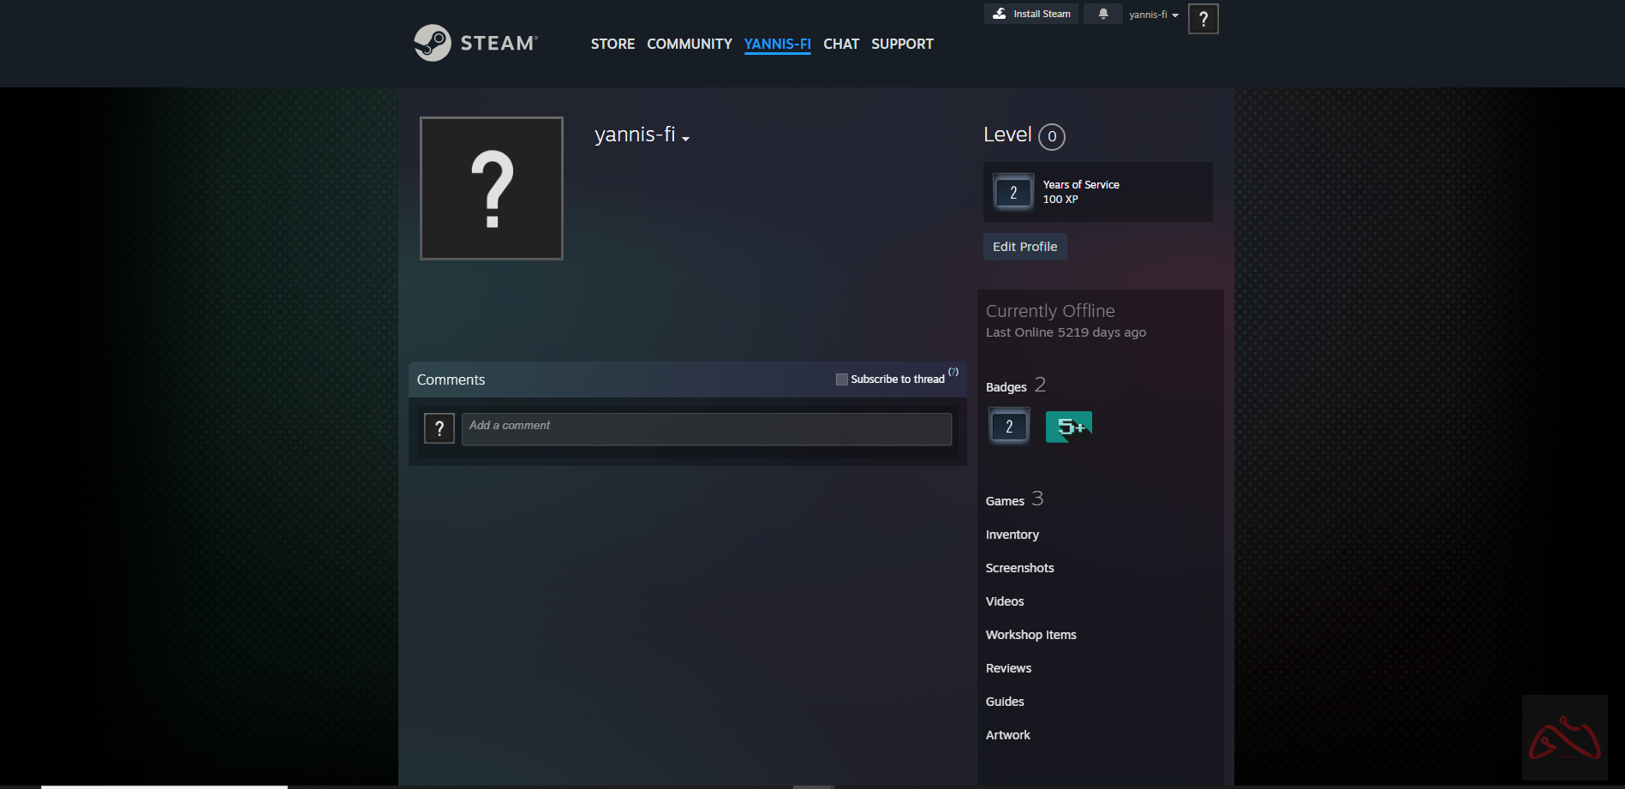Click the top-right question mark account avatar
This screenshot has height=789, width=1625.
point(1203,19)
